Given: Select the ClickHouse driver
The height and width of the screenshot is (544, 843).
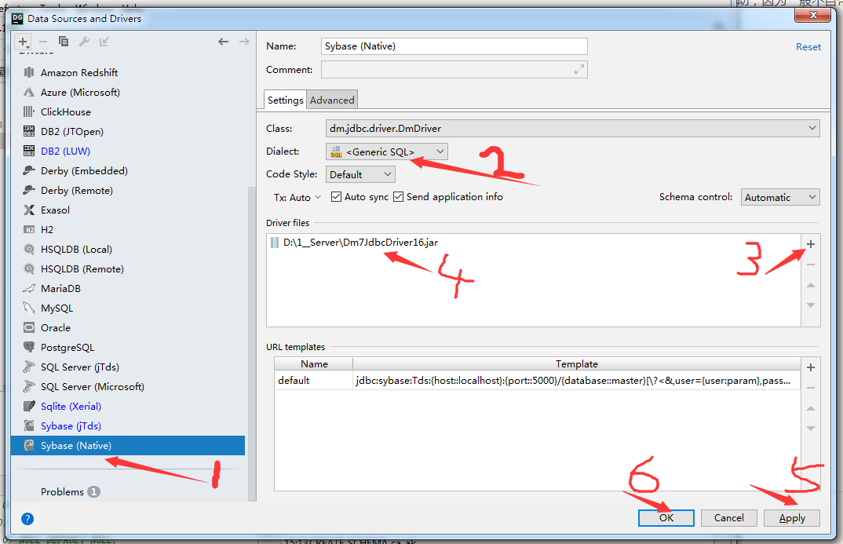Looking at the screenshot, I should point(128,111).
